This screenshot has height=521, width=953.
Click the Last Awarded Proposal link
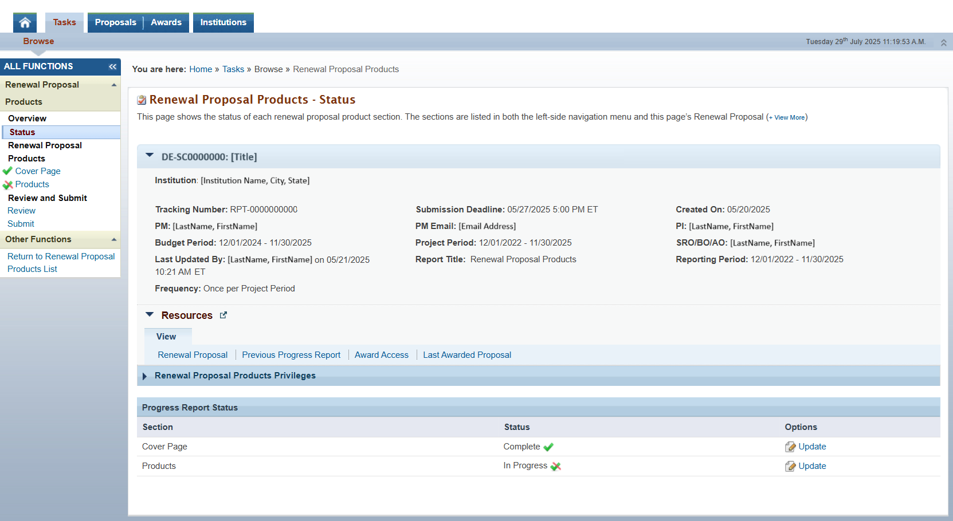(466, 355)
